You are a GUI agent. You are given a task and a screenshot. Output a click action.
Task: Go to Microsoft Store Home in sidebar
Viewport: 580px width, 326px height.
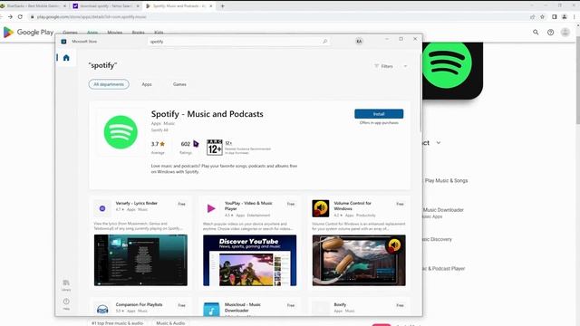66,58
